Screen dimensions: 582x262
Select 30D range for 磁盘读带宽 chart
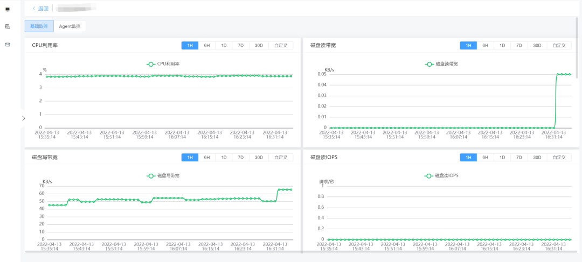537,45
